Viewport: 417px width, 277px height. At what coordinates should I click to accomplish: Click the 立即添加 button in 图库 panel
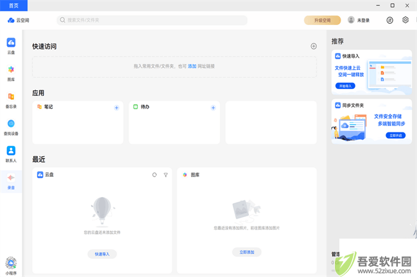coord(247,252)
